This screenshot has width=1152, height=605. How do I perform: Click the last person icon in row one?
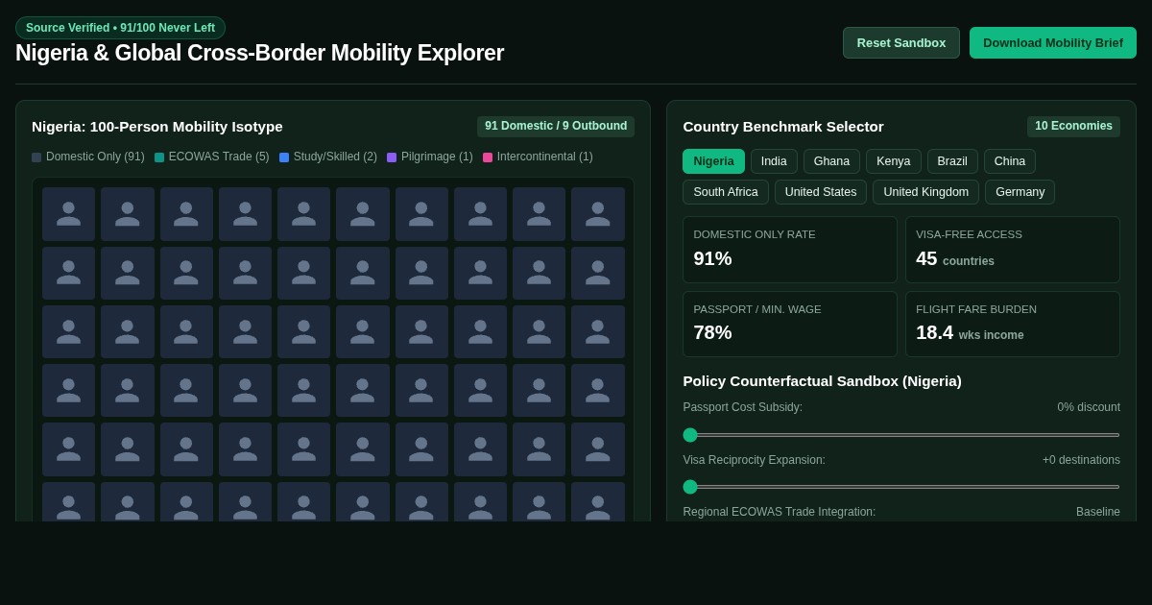click(598, 214)
